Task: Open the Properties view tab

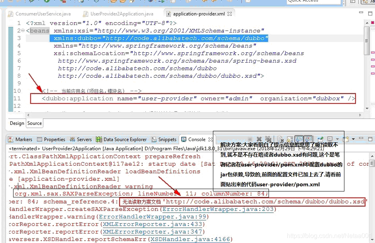Action: coord(51,140)
